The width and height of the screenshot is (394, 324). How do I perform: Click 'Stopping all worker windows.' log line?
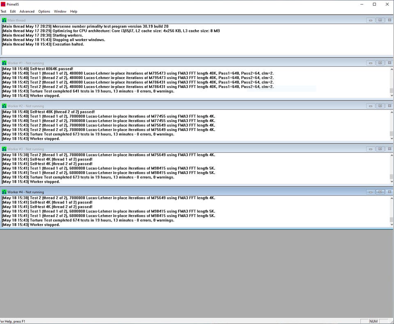click(53, 40)
